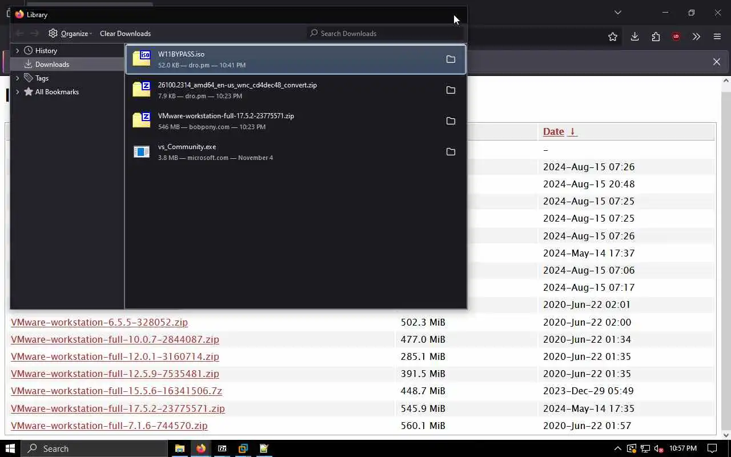Screen dimensions: 731x457
Task: Show the 26100.2314 convert.zip file in folder
Action: (x=451, y=90)
